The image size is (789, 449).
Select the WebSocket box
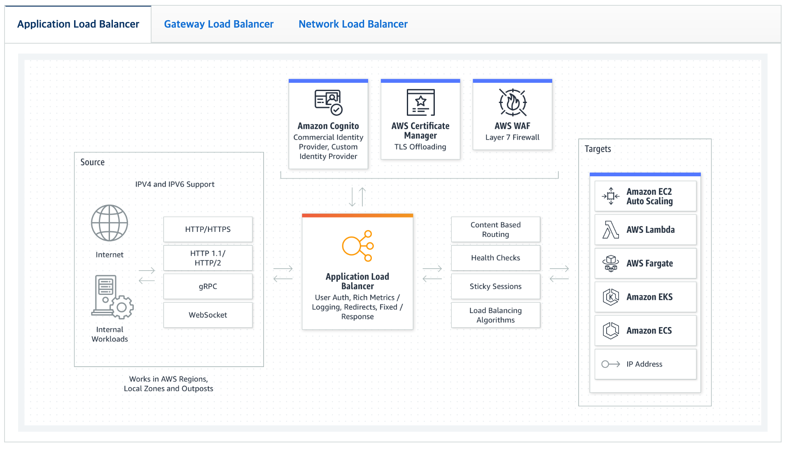(x=208, y=315)
